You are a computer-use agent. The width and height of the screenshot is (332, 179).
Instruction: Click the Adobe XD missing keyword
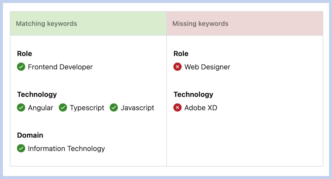click(x=201, y=108)
